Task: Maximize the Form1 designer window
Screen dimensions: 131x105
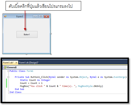Action: [x=41, y=17]
